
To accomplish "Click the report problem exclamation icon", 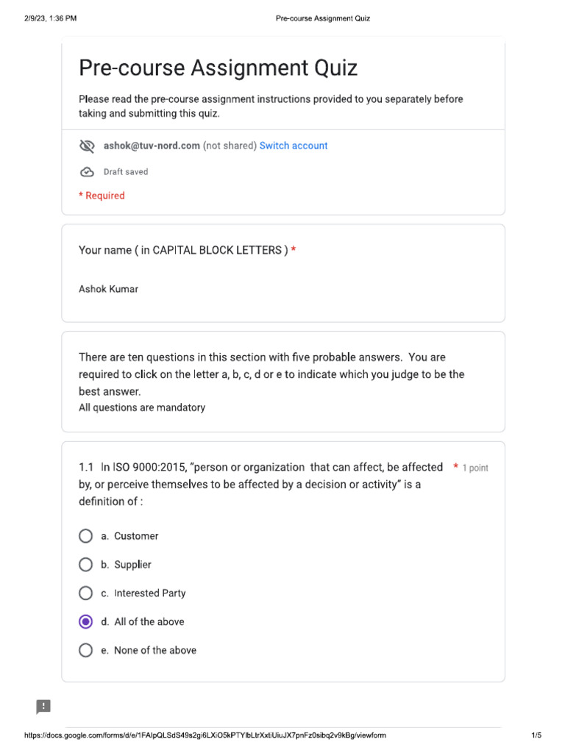I will pyautogui.click(x=43, y=707).
